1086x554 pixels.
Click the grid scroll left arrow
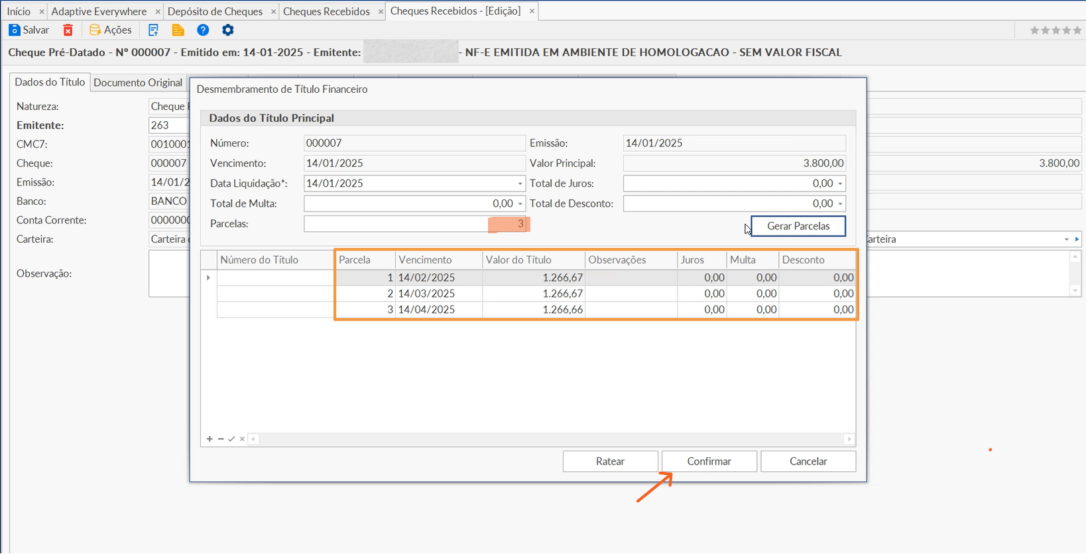coord(253,439)
